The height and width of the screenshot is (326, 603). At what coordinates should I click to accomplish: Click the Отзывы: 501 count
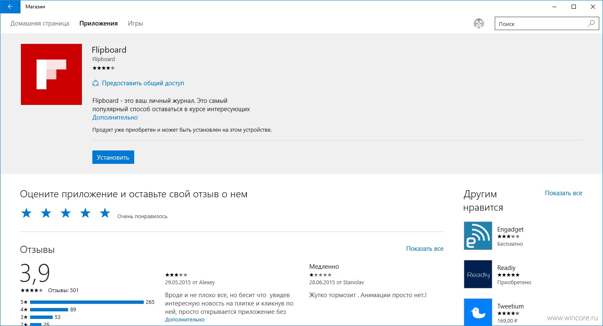tap(63, 290)
